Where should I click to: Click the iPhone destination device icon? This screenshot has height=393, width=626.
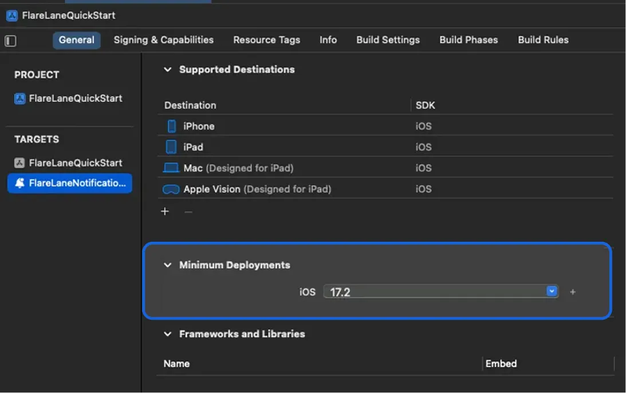[171, 126]
